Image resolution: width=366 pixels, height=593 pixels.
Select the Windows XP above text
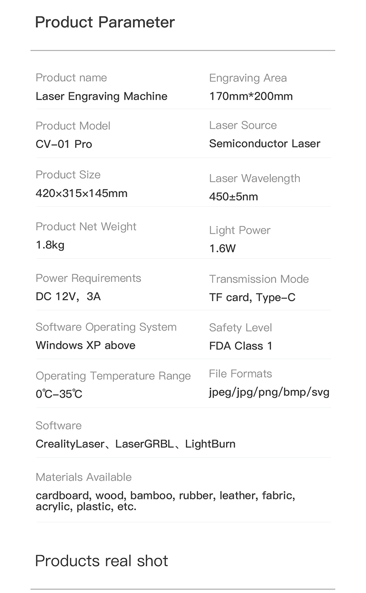86,345
